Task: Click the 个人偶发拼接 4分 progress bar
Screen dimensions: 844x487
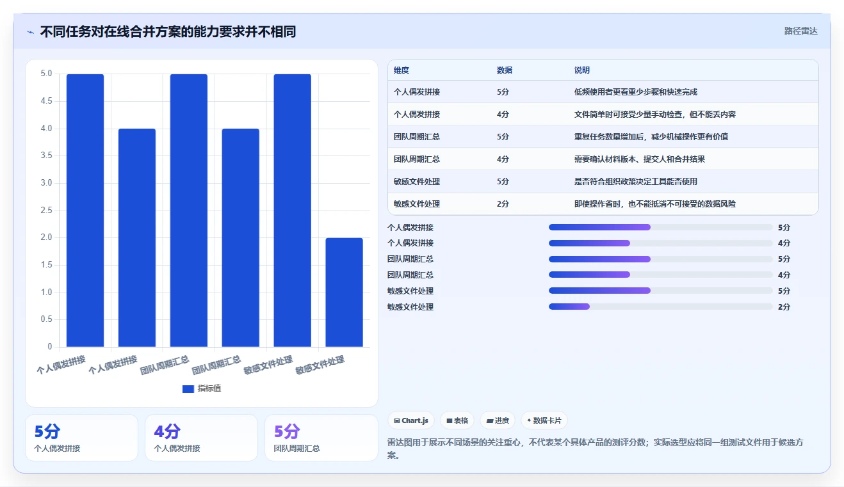Action: pyautogui.click(x=660, y=243)
